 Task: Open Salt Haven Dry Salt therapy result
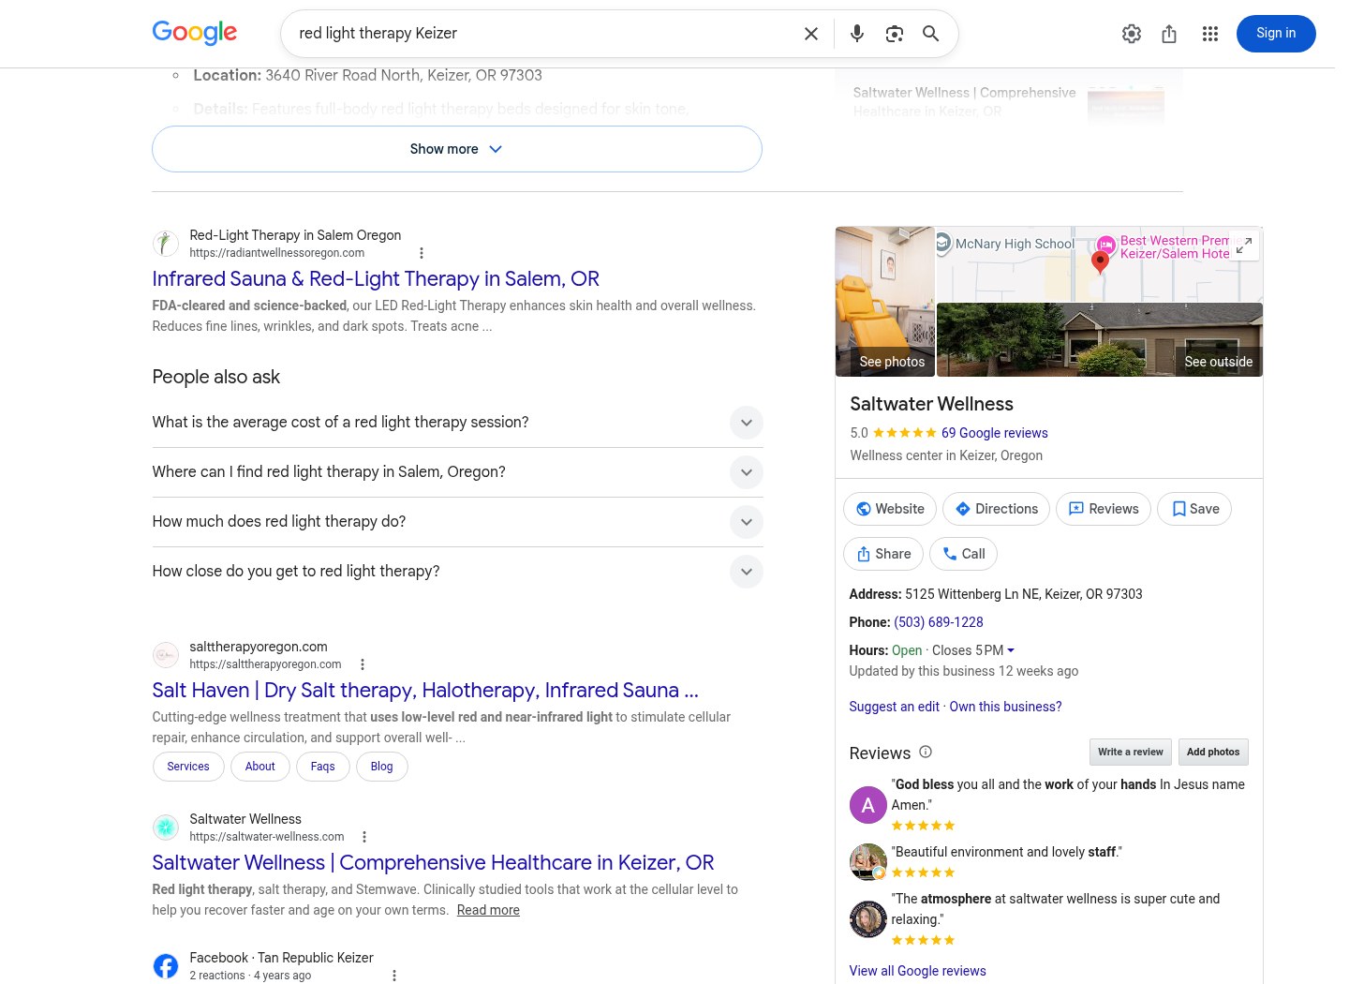(425, 691)
